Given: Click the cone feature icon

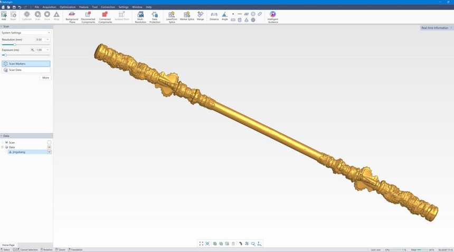Looking at the screenshot, I should 247,20.
